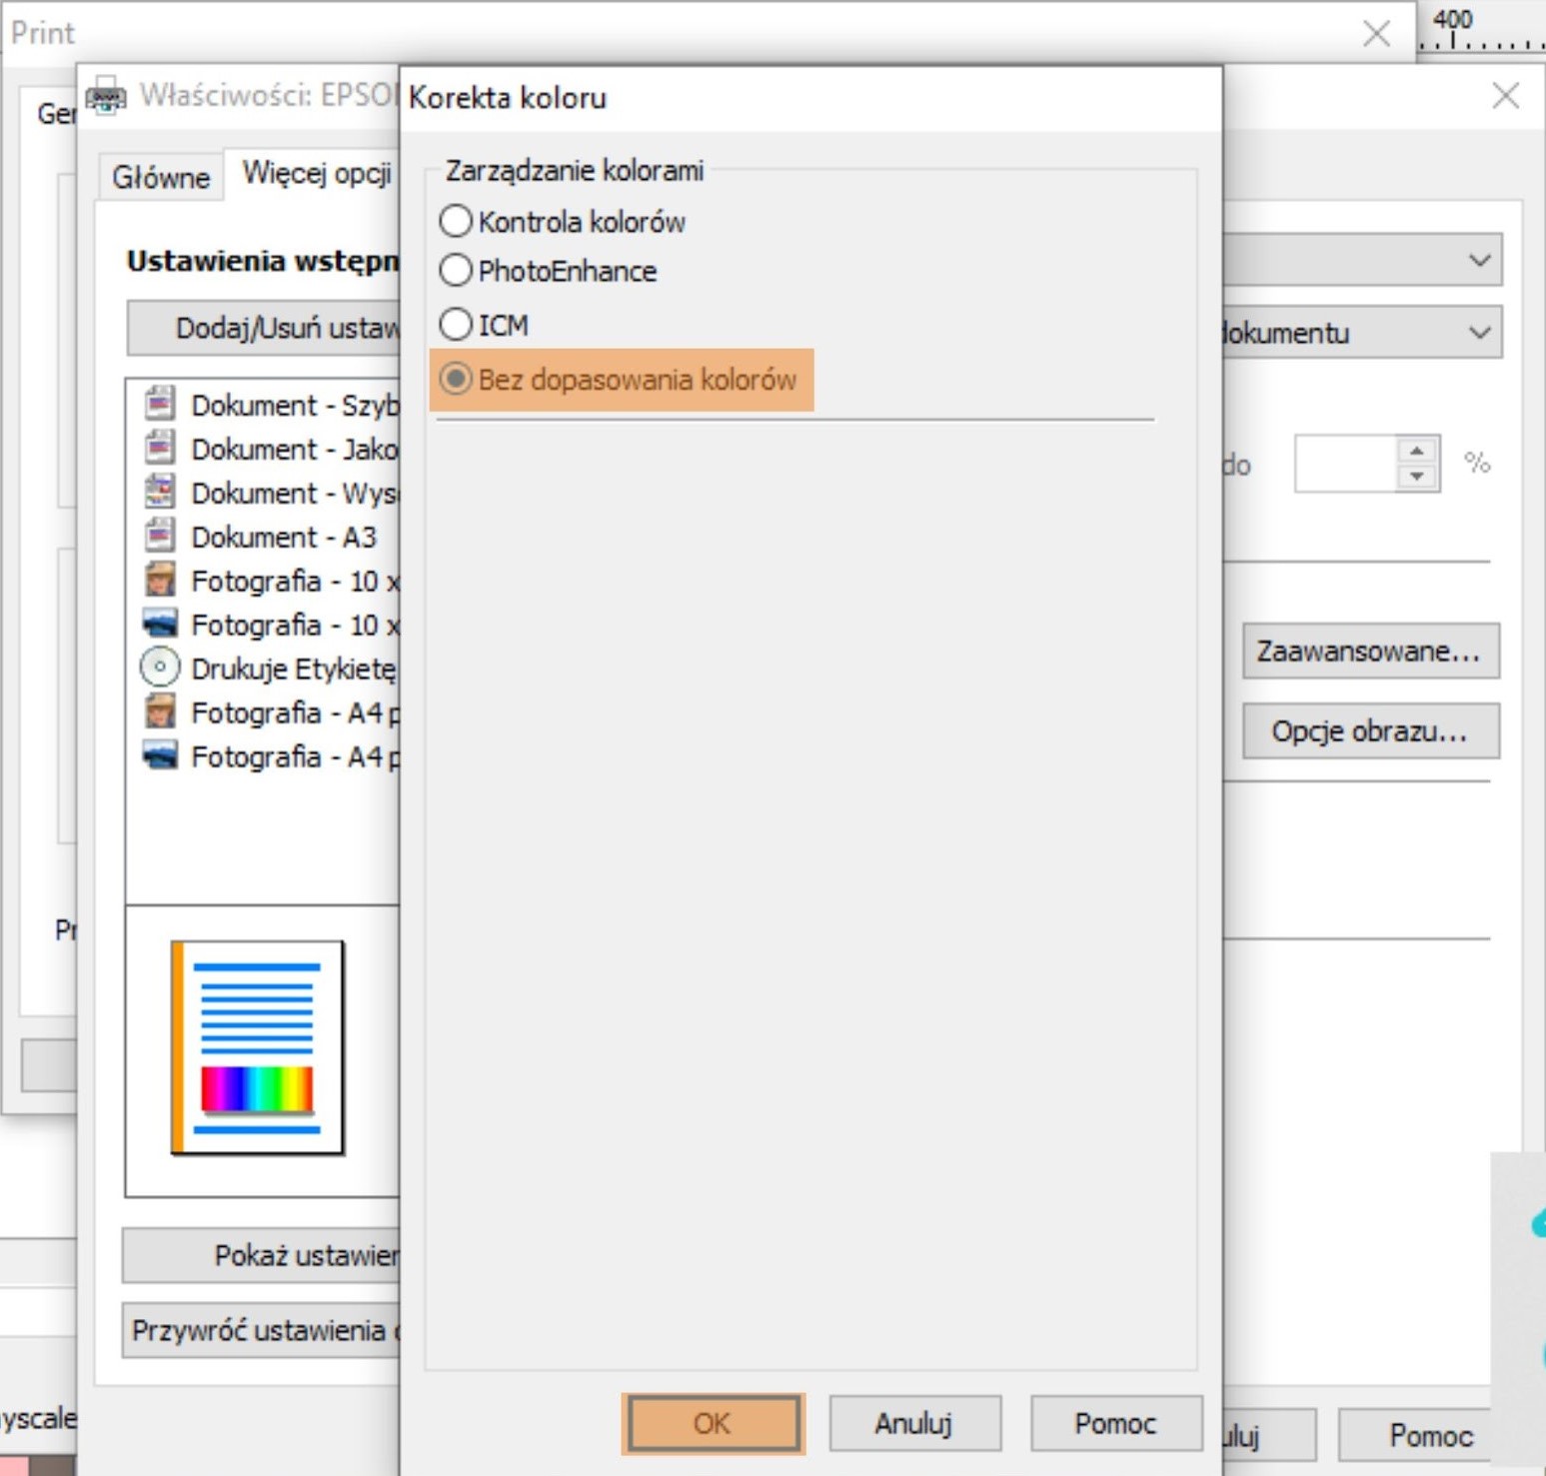Choose the PhotoEnhance color option
This screenshot has height=1476, width=1546.
456,271
